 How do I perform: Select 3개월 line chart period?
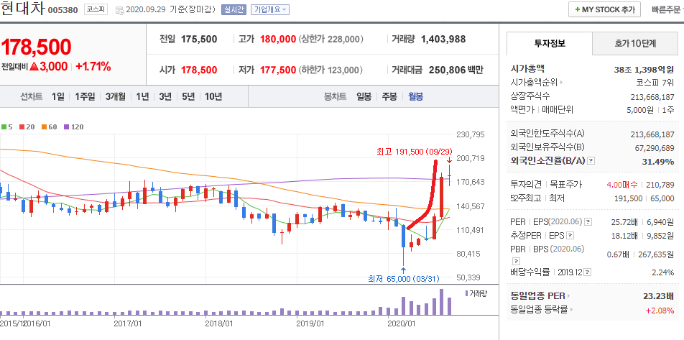[x=115, y=96]
